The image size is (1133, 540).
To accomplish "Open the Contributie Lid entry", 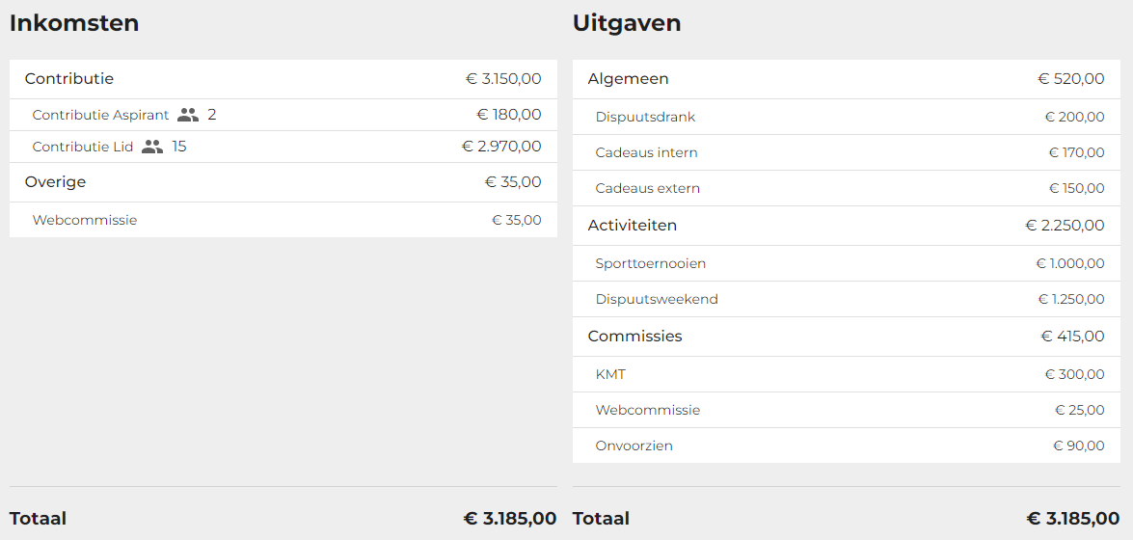I will coord(283,147).
